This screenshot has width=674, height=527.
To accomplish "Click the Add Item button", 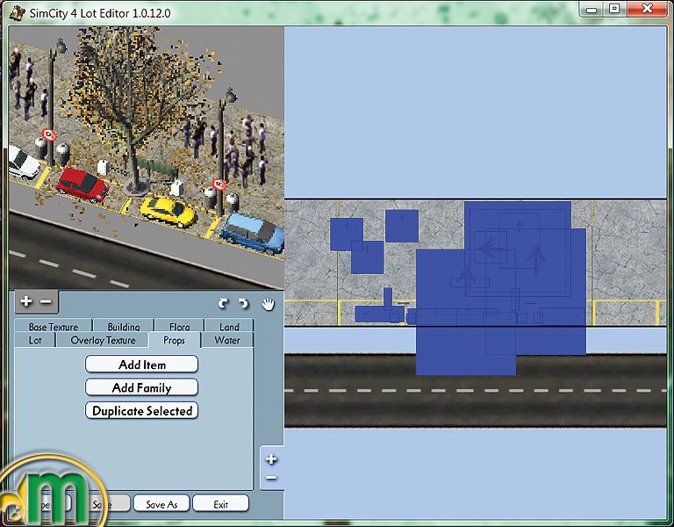I will [142, 365].
